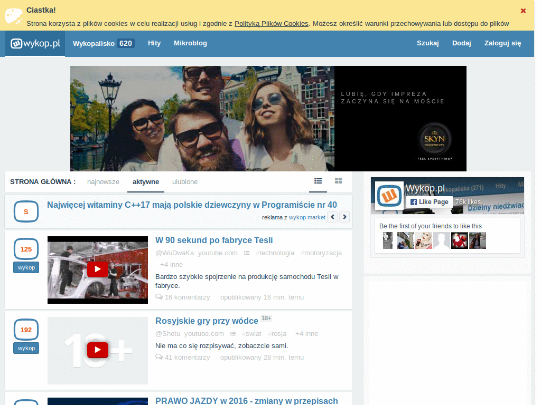Open the Programista nr 40 sponsored headline
The width and height of the screenshot is (541, 405).
pyautogui.click(x=192, y=205)
